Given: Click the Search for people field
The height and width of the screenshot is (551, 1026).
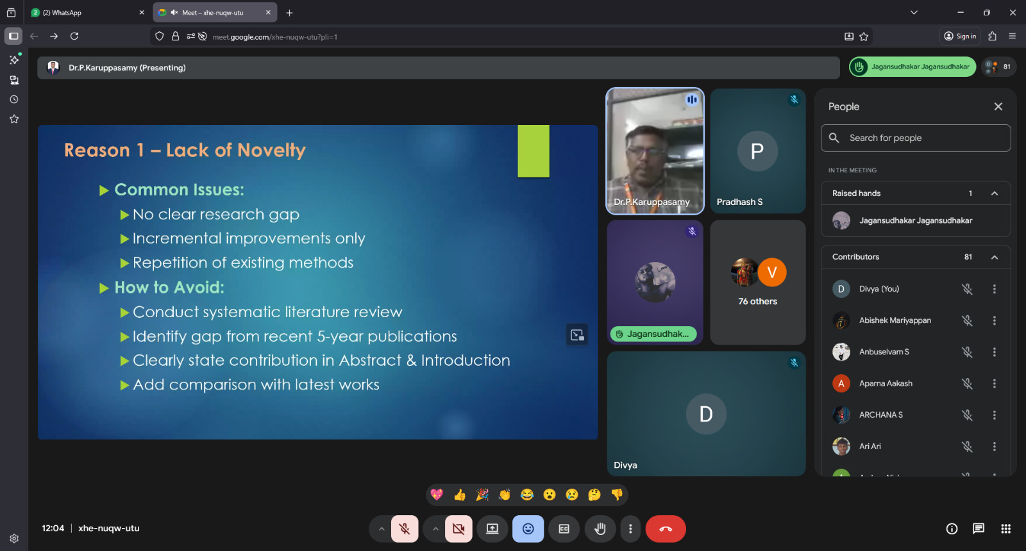Looking at the screenshot, I should [x=916, y=138].
